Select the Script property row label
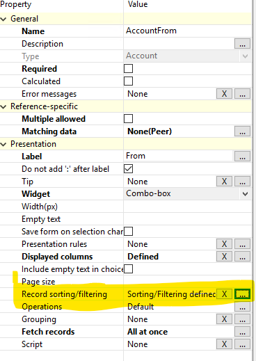 pyautogui.click(x=32, y=344)
